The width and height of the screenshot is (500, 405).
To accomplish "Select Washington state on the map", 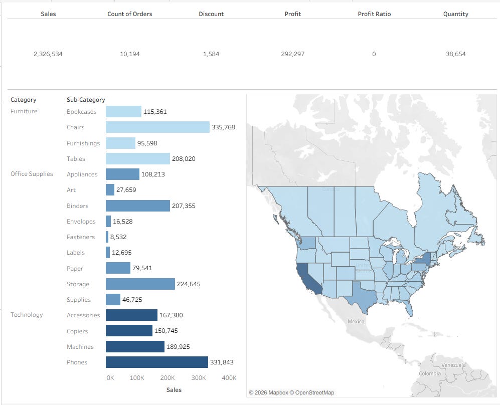I will [306, 245].
